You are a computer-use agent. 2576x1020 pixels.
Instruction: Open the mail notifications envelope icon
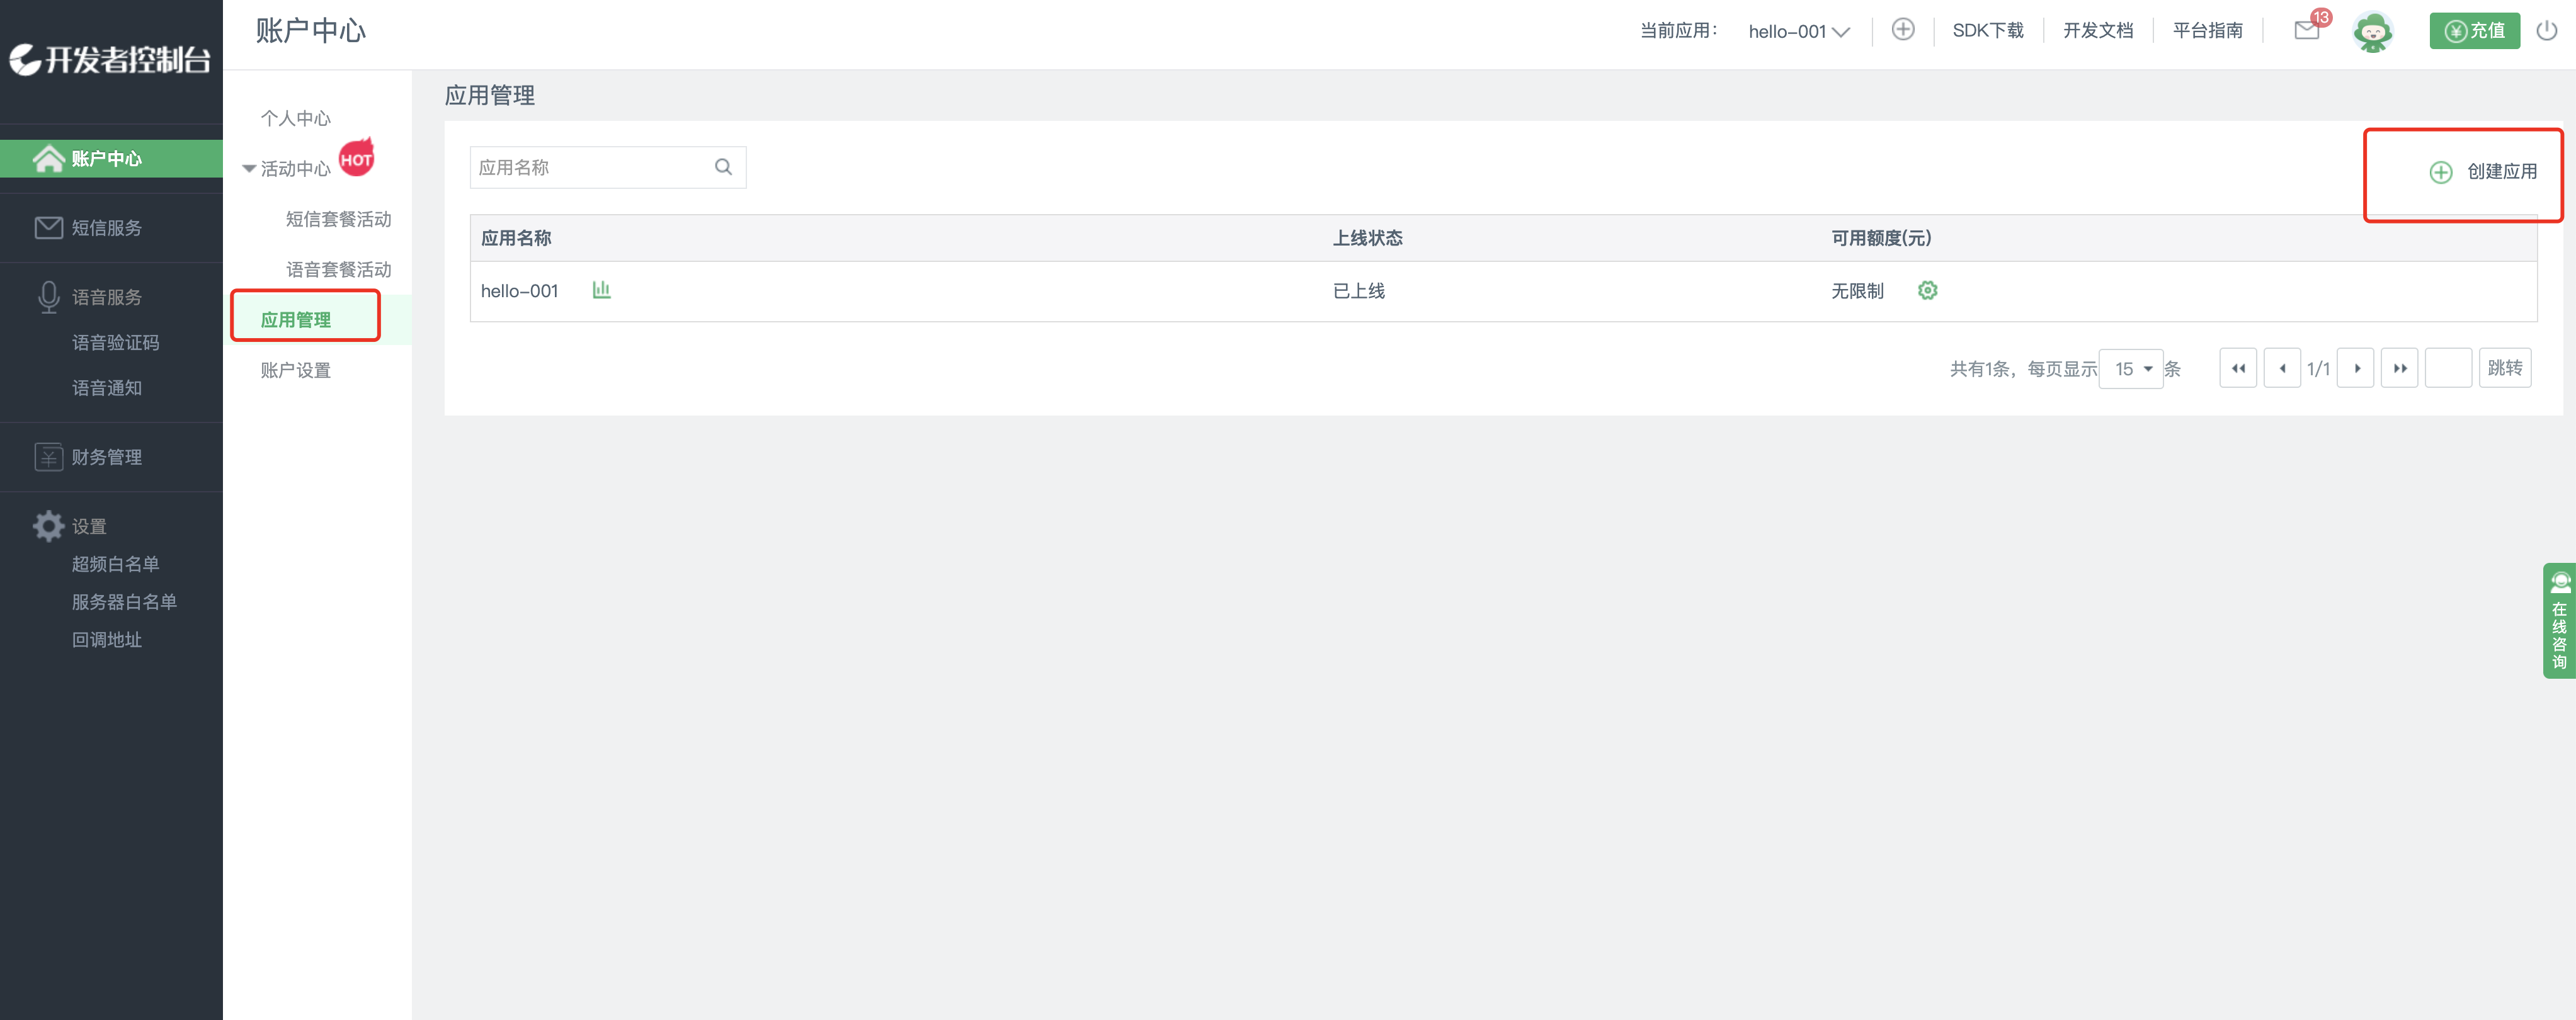click(x=2306, y=30)
